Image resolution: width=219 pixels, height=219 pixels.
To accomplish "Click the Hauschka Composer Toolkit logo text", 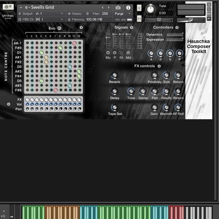I will point(198,46).
